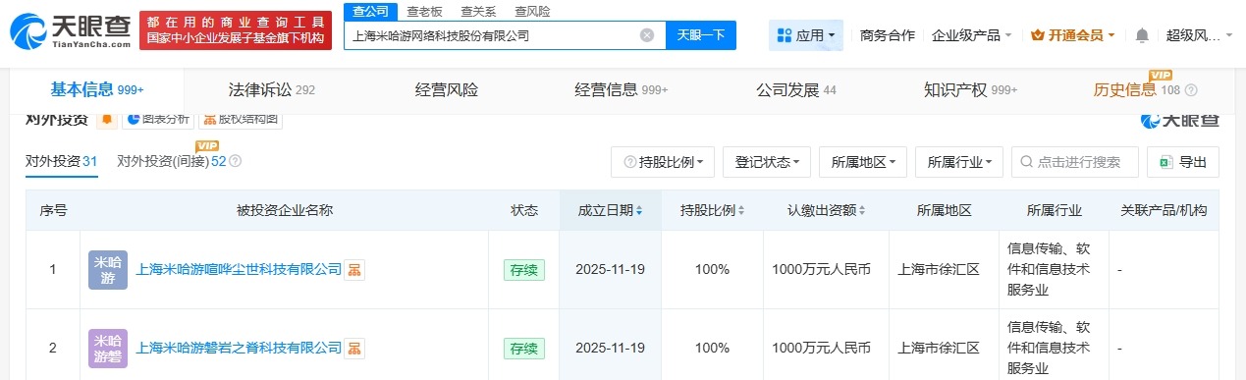The width and height of the screenshot is (1246, 380).
Task: Sort by 持股比例 column arrows
Action: (740, 211)
